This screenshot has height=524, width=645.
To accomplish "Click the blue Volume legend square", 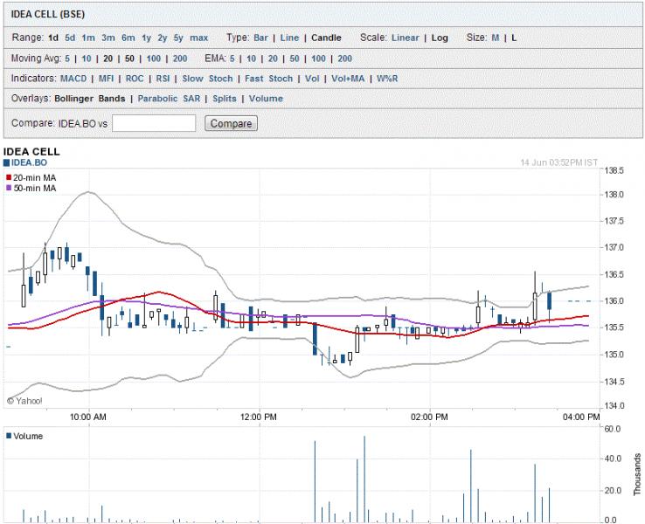I will coord(9,436).
